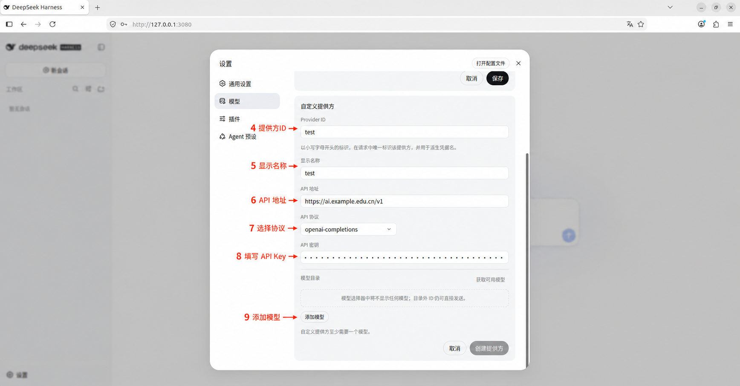Click 新会话 button in sidebar
This screenshot has height=386, width=740.
(x=55, y=70)
